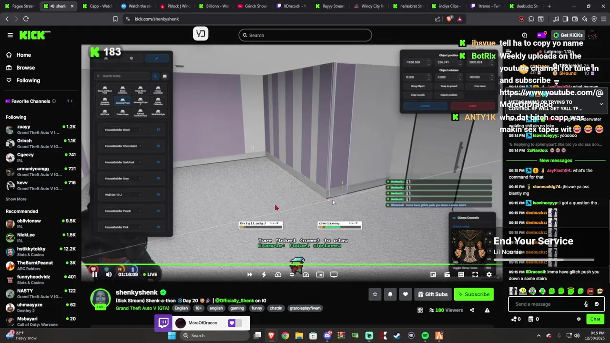Screen dimensions: 610x343
Task: Open the Brave Leo AI sparkle icon
Action: (584, 19)
